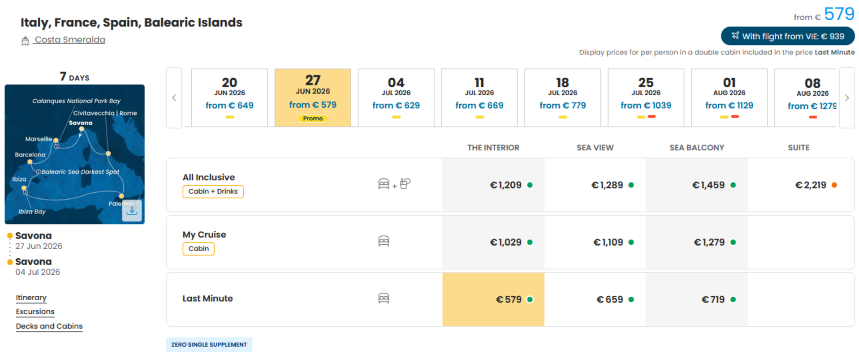The width and height of the screenshot is (859, 358).
Task: Select the 01 Aug 2026 departure
Action: click(x=730, y=98)
